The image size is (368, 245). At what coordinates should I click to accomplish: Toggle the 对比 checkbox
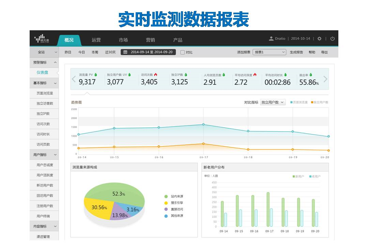(x=182, y=52)
